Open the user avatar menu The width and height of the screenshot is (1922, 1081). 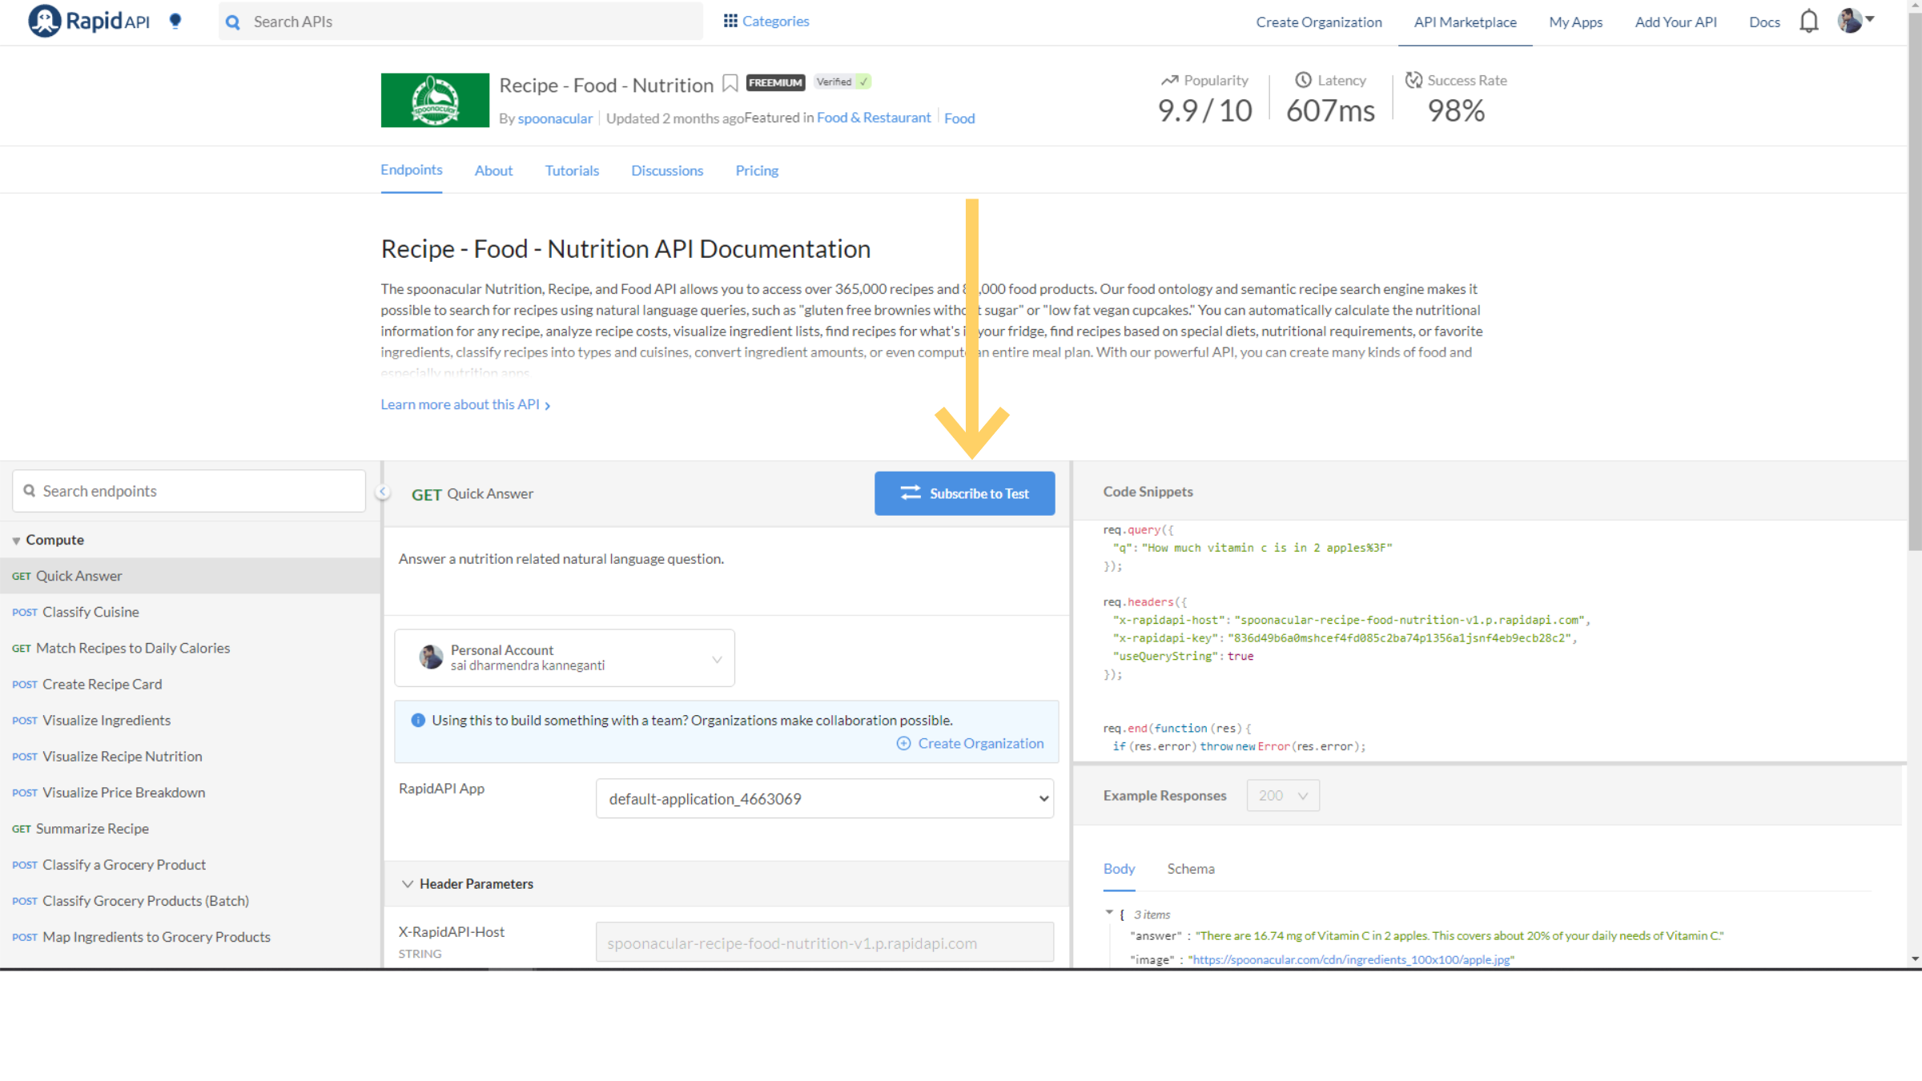(1856, 21)
